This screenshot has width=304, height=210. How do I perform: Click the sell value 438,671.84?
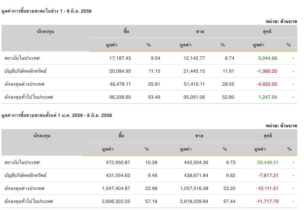[x=195, y=175]
